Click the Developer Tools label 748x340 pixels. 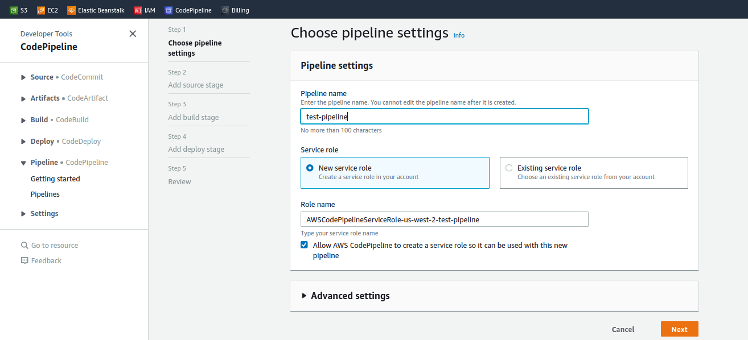coord(46,34)
